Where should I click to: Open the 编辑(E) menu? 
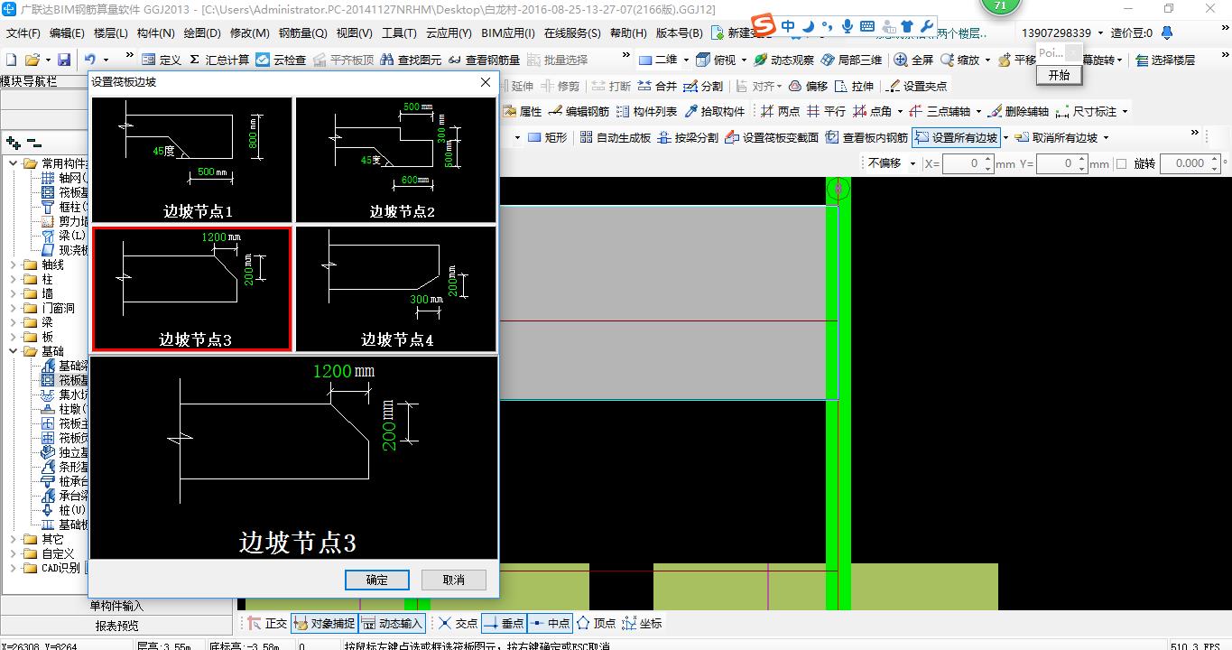(67, 33)
